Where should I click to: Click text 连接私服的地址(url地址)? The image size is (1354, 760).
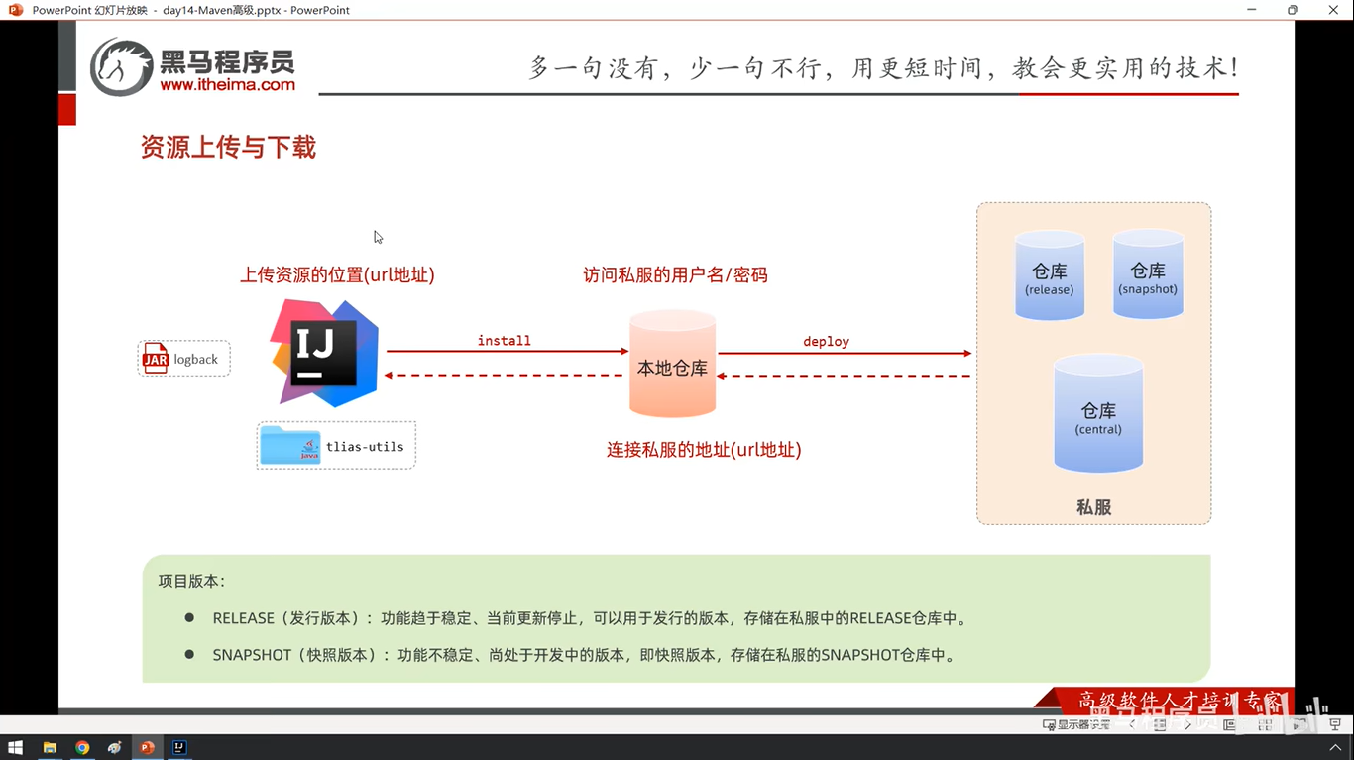[704, 449]
